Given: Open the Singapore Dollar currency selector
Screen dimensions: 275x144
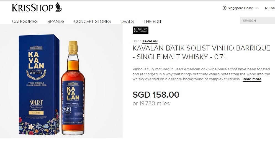Looking at the screenshot, I should [240, 8].
